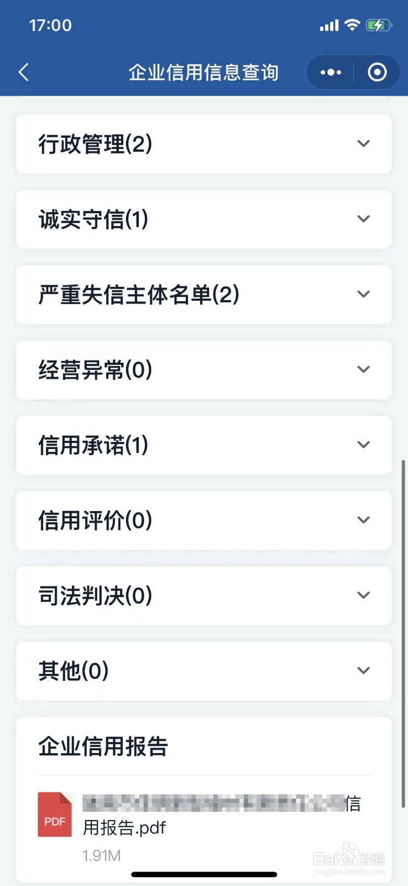The image size is (408, 886).
Task: Expand 司法判决(0) chevron
Action: [363, 595]
